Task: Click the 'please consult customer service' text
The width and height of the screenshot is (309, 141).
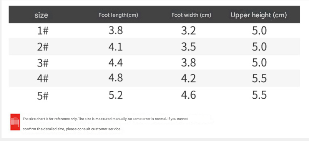Action: point(93,129)
